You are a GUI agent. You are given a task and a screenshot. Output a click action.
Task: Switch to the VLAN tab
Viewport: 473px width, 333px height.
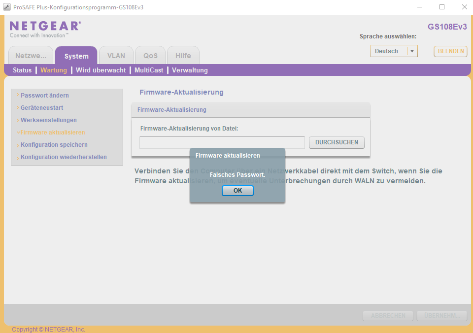pos(116,56)
